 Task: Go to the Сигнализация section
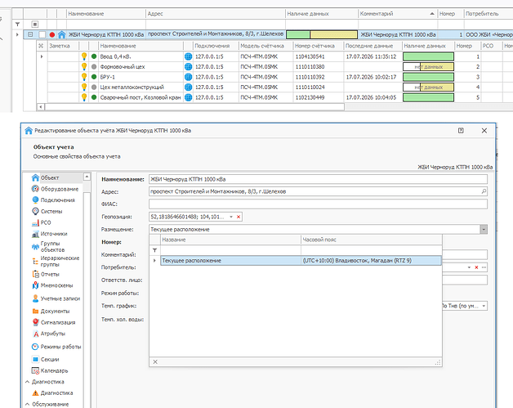(54, 322)
